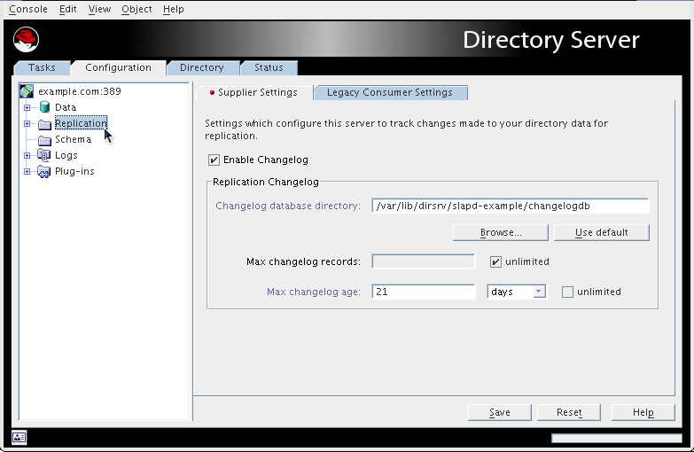694x452 pixels.
Task: Click the Schema folder icon
Action: (x=44, y=140)
